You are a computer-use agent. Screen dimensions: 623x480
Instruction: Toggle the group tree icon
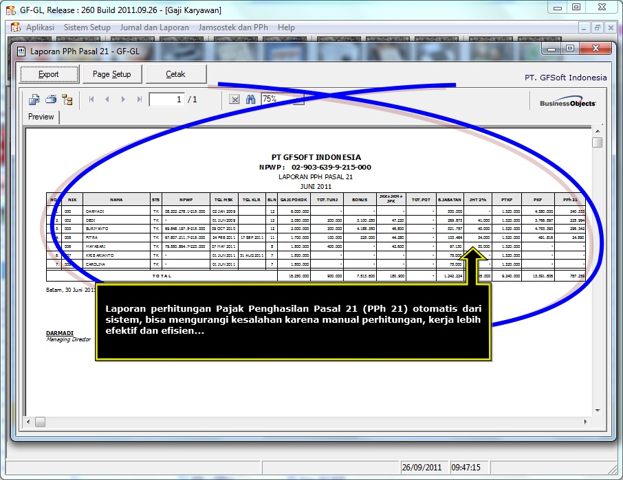pos(67,99)
